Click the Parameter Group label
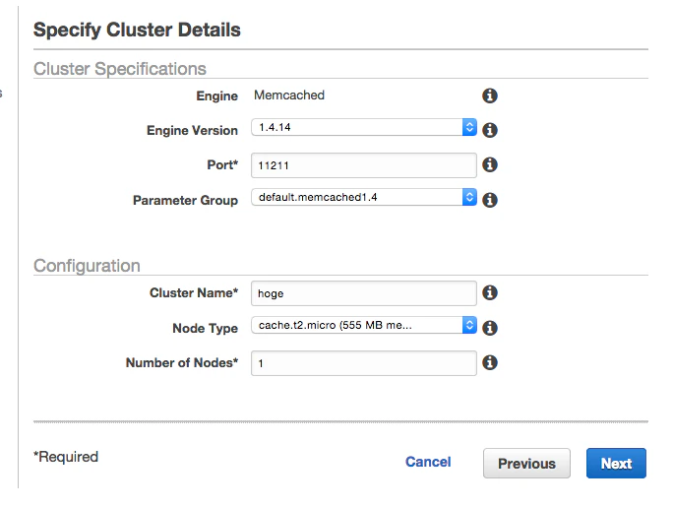 (185, 200)
